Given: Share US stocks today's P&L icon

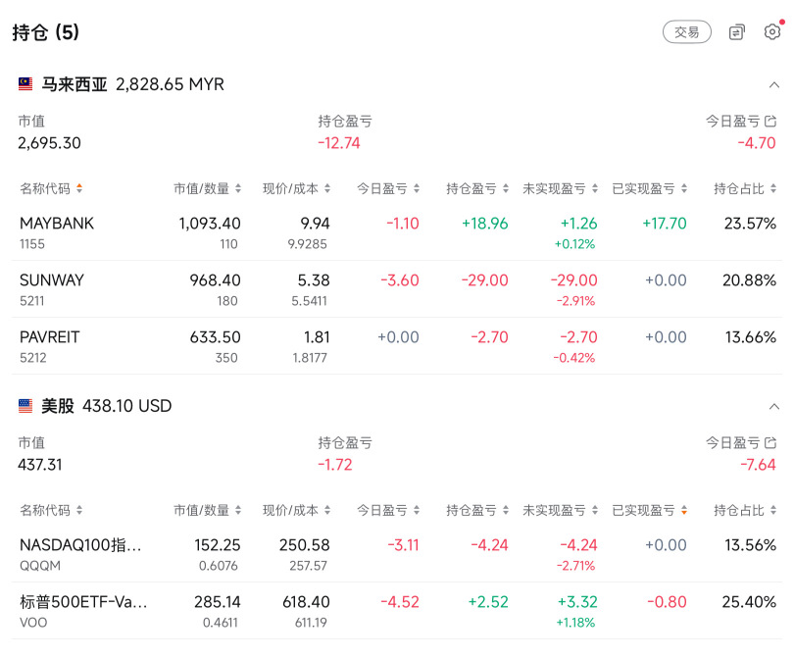Looking at the screenshot, I should click(x=770, y=442).
